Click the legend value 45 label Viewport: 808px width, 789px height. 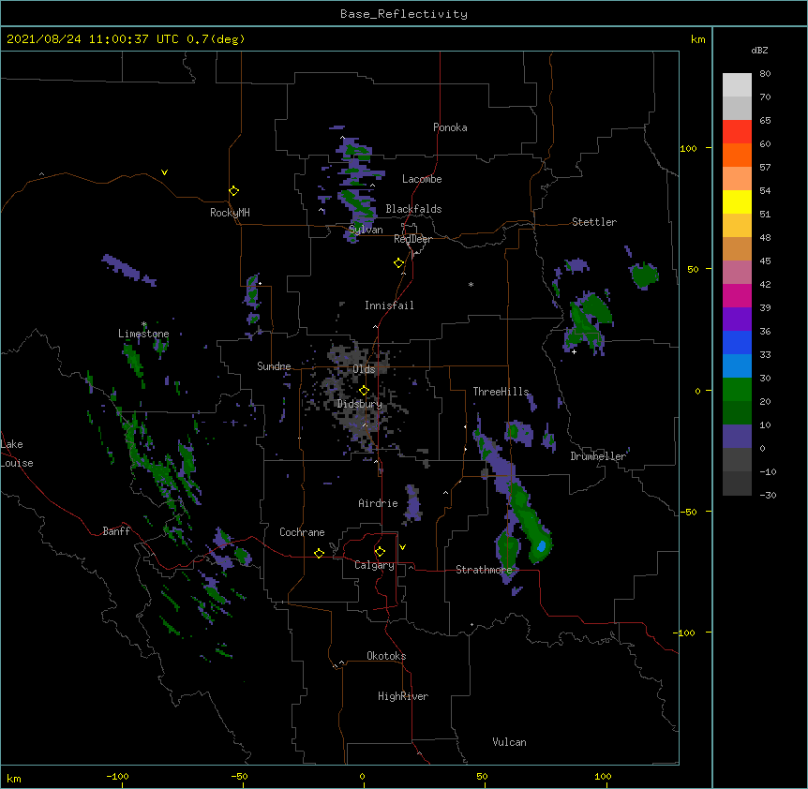[765, 261]
